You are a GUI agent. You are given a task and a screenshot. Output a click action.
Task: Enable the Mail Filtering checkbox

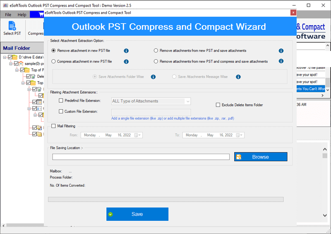pyautogui.click(x=54, y=126)
